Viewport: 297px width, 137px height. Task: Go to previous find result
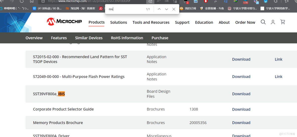click(159, 9)
